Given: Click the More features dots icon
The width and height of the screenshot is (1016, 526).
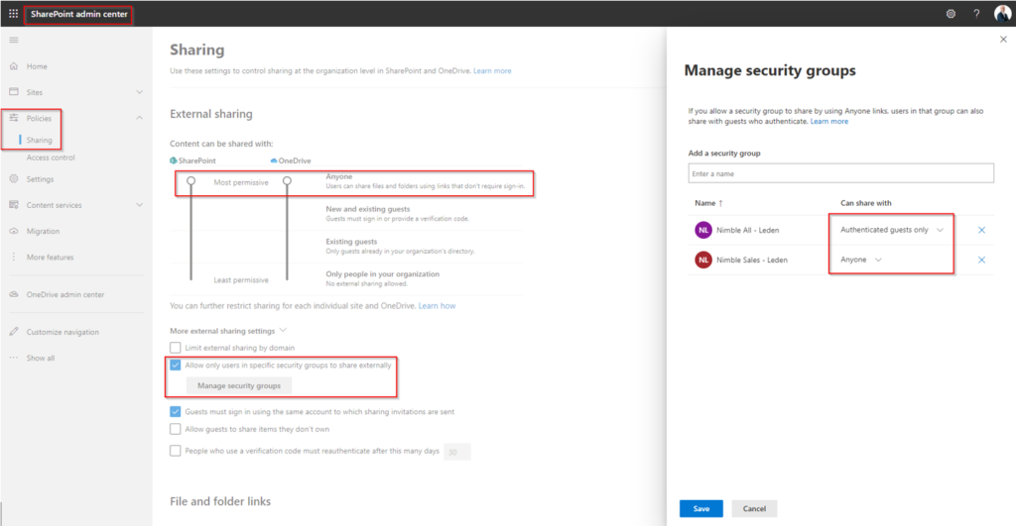Looking at the screenshot, I should point(14,257).
